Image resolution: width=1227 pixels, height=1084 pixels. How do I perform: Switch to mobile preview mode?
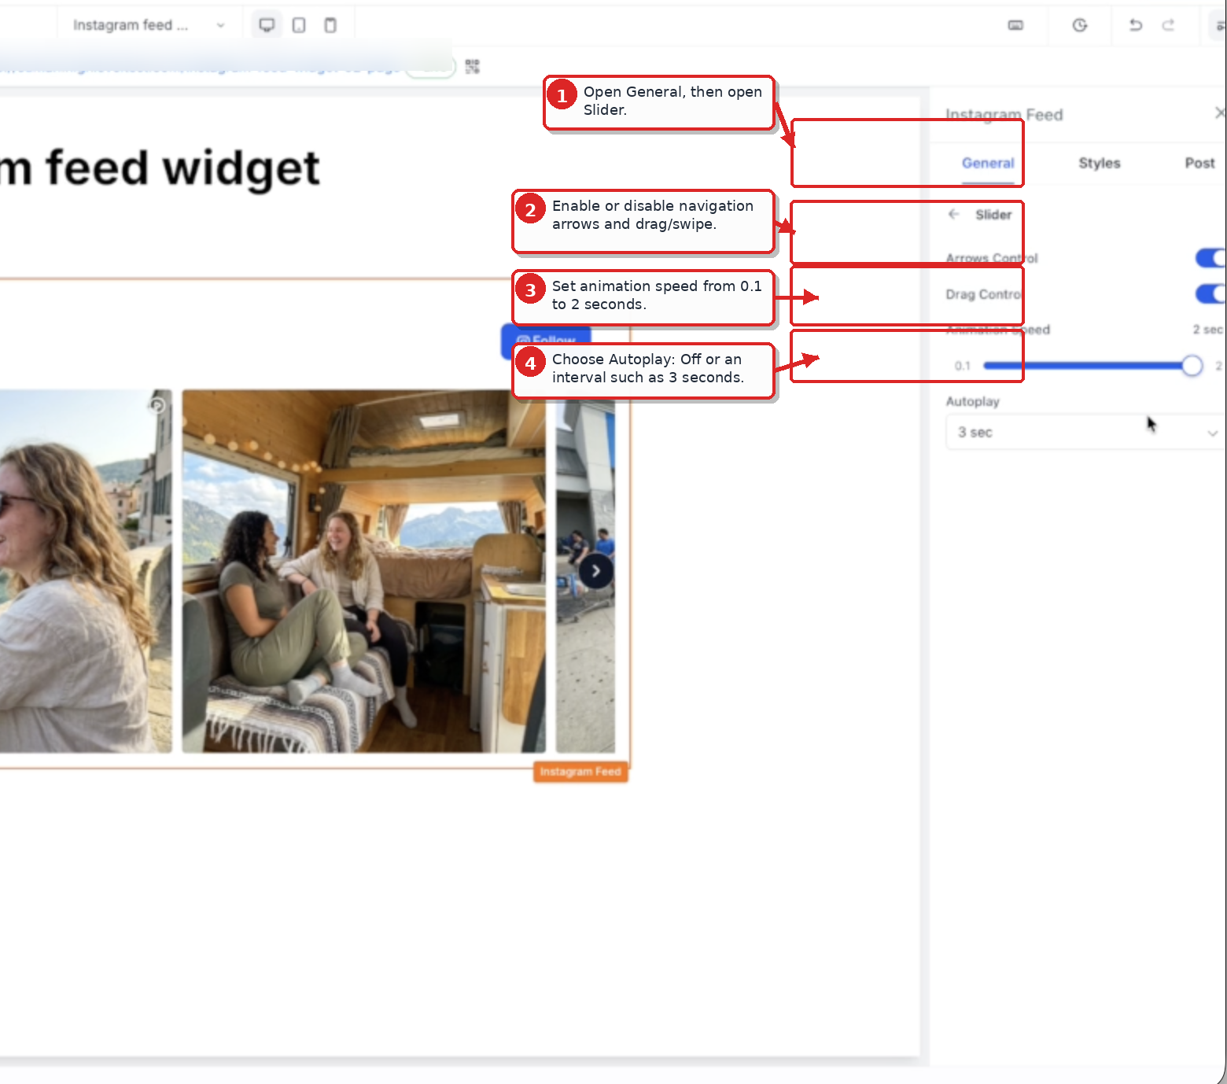click(330, 25)
